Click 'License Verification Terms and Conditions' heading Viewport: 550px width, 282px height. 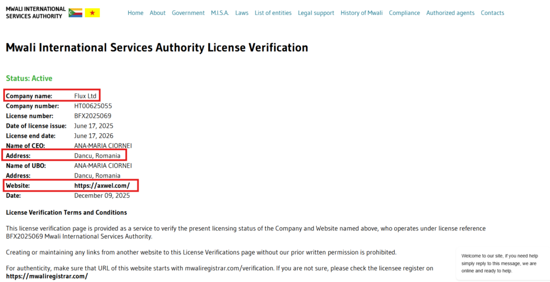pyautogui.click(x=66, y=213)
